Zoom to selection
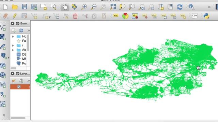 (x=122, y=7)
